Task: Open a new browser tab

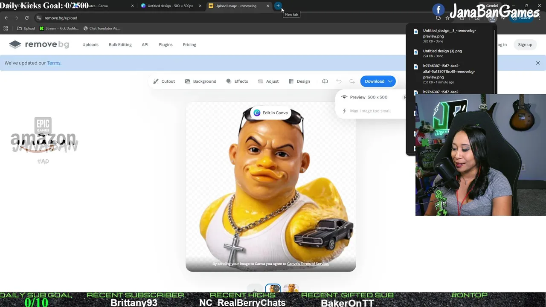Action: 278,6
